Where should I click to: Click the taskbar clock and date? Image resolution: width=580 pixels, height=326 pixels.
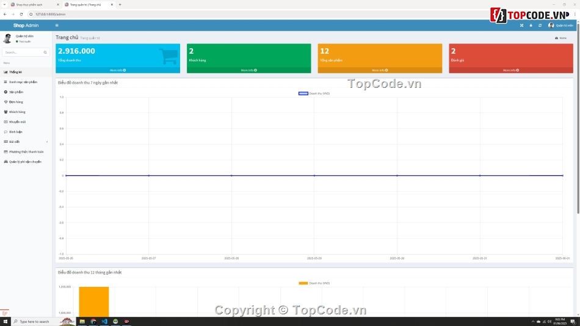tap(560, 322)
